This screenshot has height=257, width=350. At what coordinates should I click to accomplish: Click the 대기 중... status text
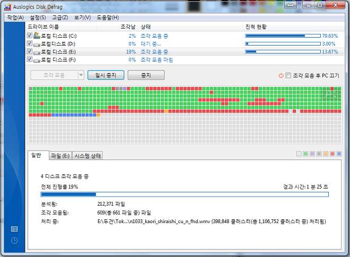[151, 44]
